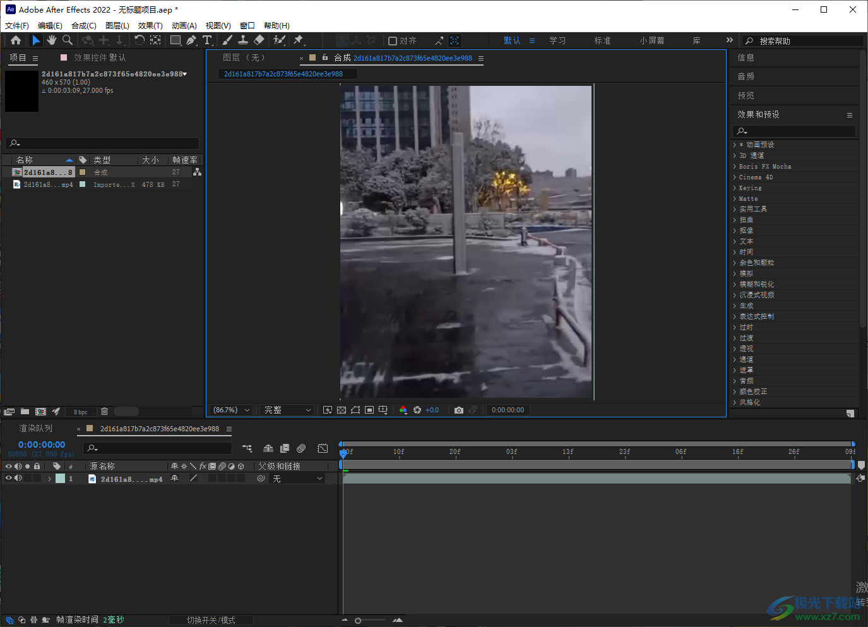Click the new composition icon in Project panel
The height and width of the screenshot is (627, 868).
click(x=41, y=412)
